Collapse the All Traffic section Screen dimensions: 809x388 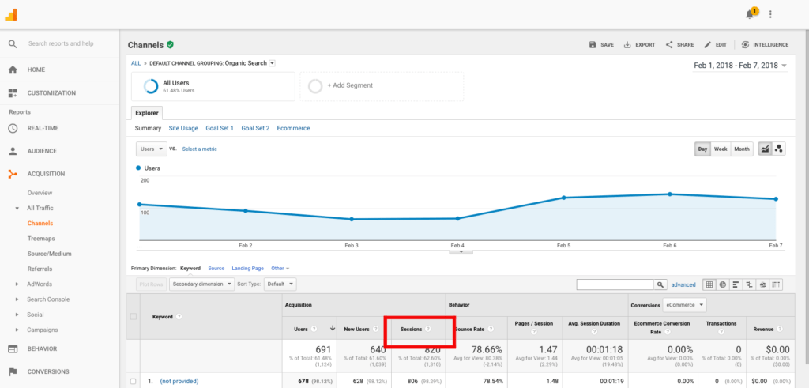click(17, 209)
